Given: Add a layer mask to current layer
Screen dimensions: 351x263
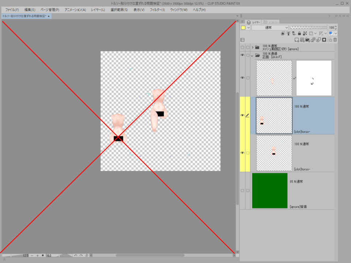Looking at the screenshot, I should (x=324, y=39).
